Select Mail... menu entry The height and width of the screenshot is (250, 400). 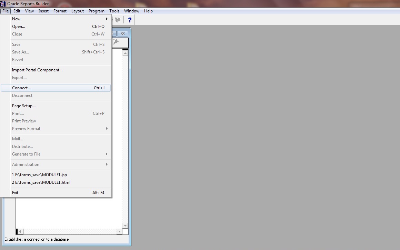(x=56, y=139)
